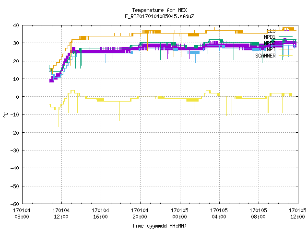
Task: Click the °C y-axis unit label
Action: point(5,115)
